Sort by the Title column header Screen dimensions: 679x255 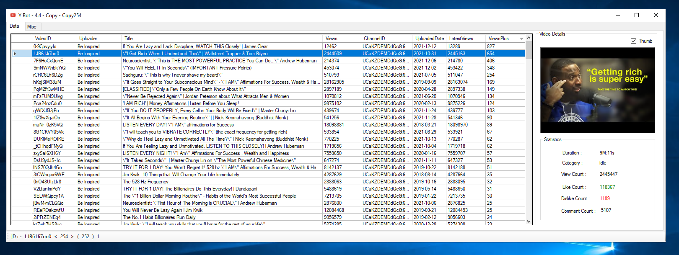(222, 39)
